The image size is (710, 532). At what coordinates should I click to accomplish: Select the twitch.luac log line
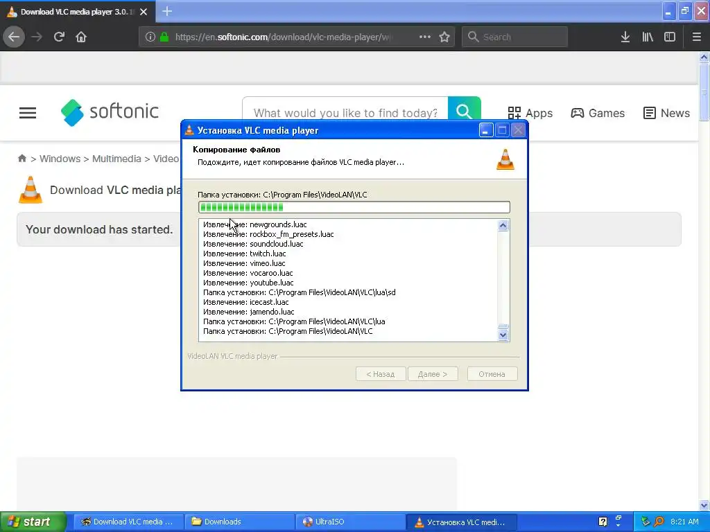point(245,254)
